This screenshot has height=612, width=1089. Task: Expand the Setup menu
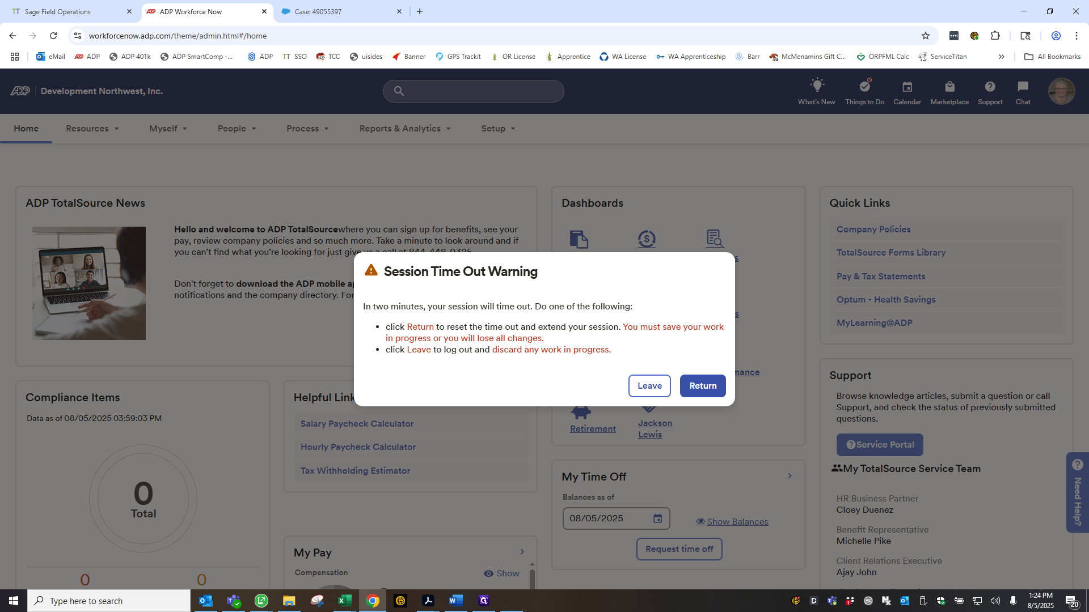(x=498, y=129)
